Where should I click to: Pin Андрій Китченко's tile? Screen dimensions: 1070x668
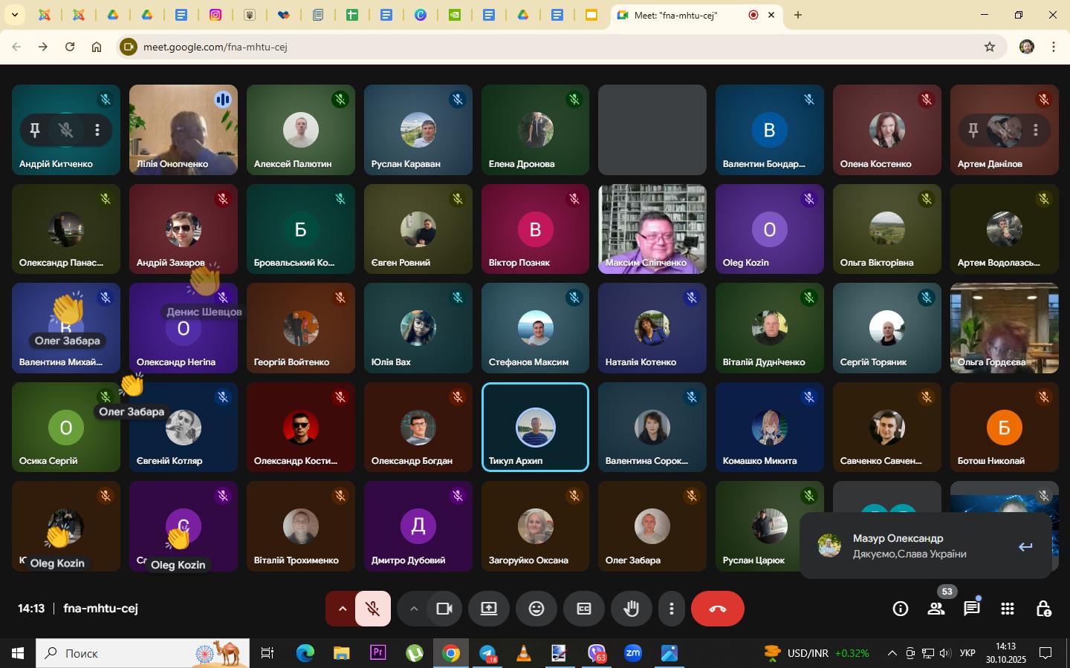34,131
